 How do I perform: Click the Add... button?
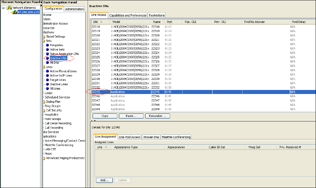[104, 180]
